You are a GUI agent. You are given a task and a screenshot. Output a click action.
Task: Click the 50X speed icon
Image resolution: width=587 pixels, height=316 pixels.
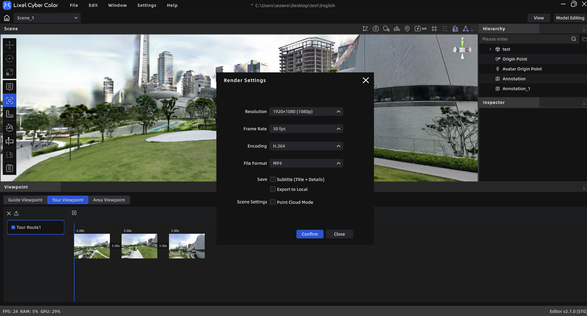(420, 29)
